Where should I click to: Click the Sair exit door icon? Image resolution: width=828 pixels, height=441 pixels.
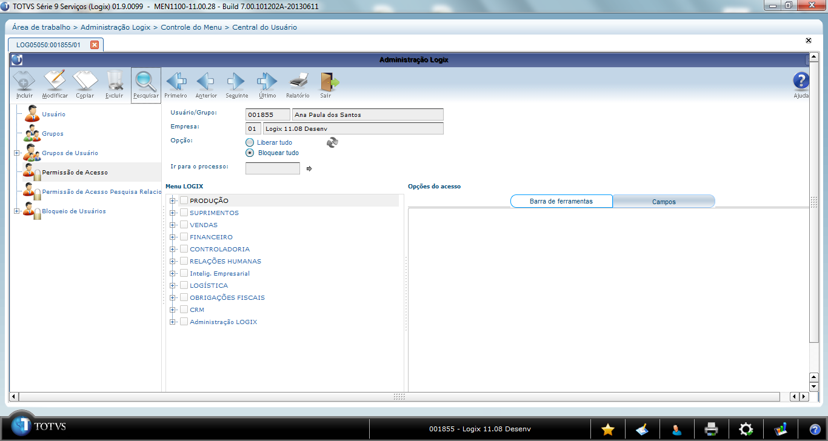(x=328, y=84)
